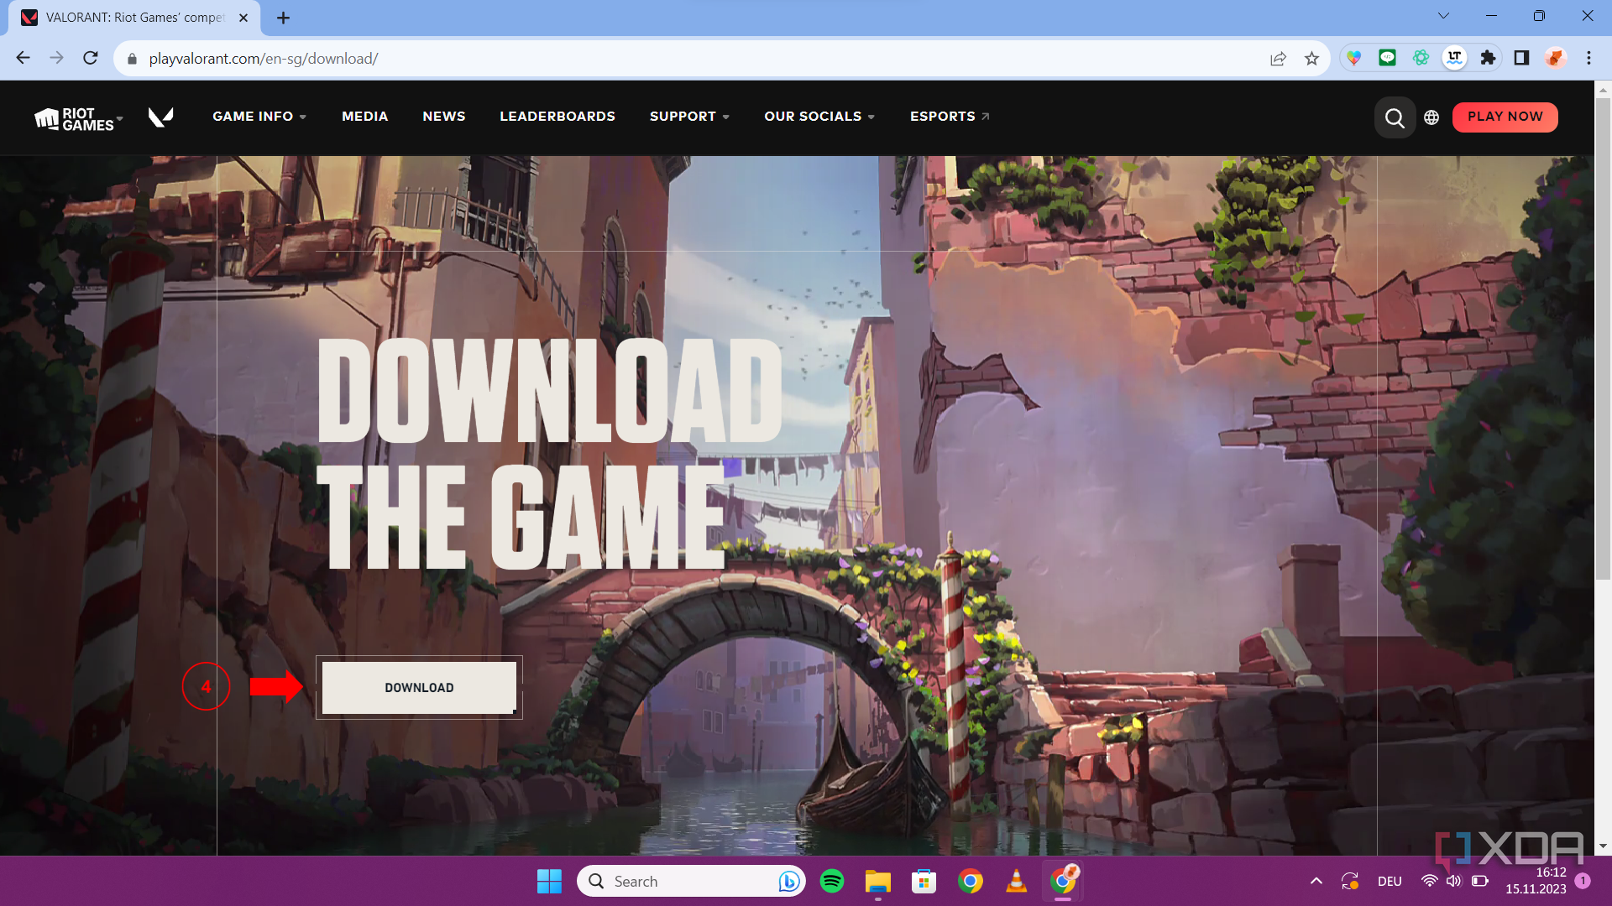The width and height of the screenshot is (1612, 906).
Task: Click the Chrome profile avatar
Action: click(1555, 58)
